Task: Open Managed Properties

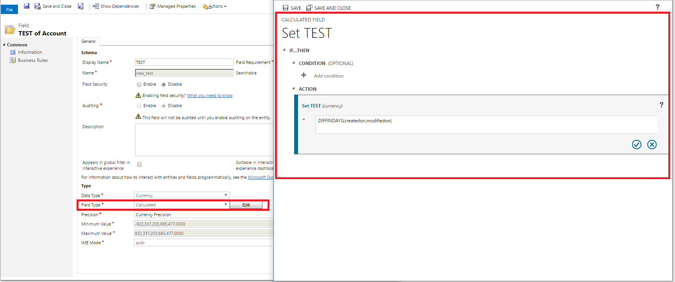Action: click(x=173, y=6)
